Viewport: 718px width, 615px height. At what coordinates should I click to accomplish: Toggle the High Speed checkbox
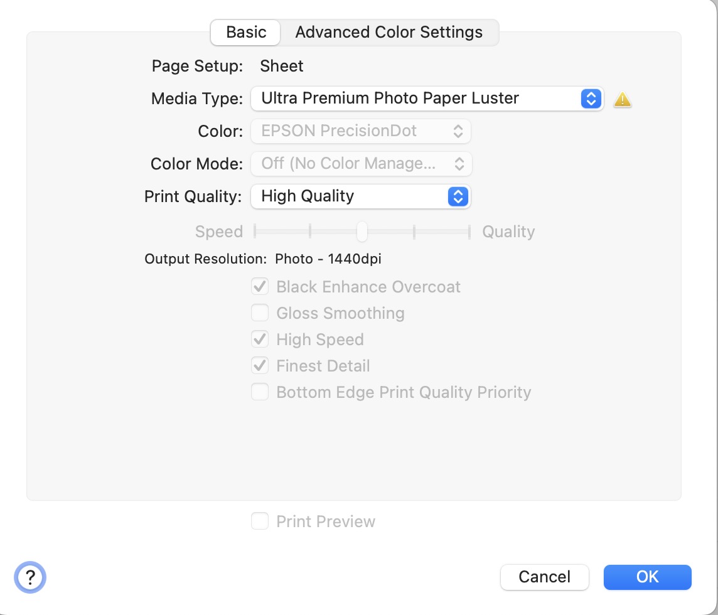260,340
